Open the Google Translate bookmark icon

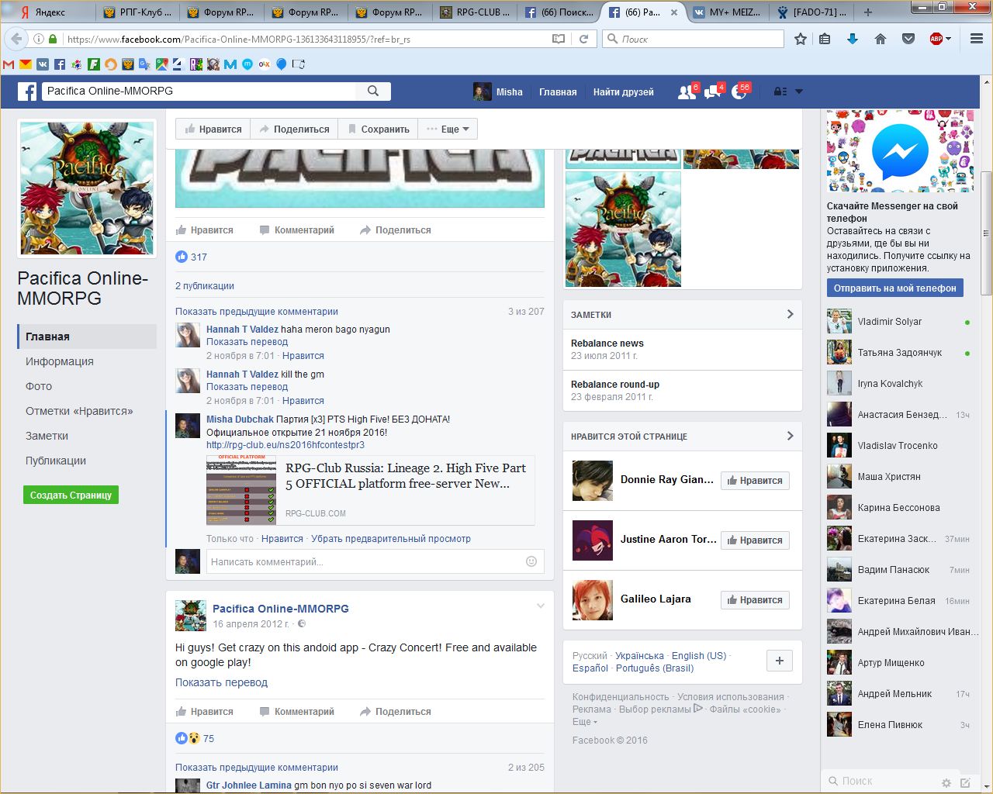tap(144, 64)
